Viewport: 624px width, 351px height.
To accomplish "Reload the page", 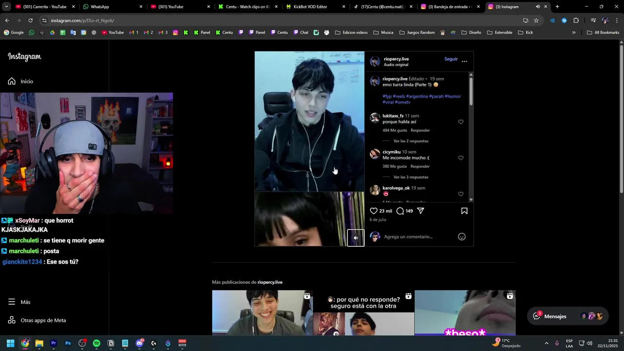I will click(30, 20).
